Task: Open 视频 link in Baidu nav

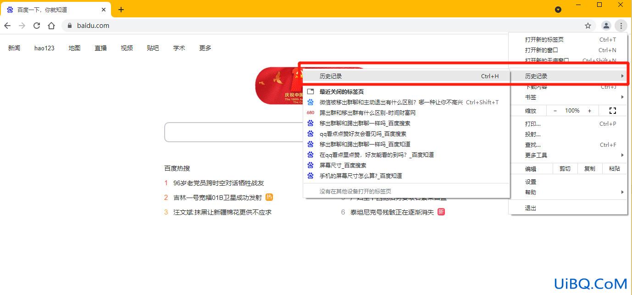Action: click(127, 48)
